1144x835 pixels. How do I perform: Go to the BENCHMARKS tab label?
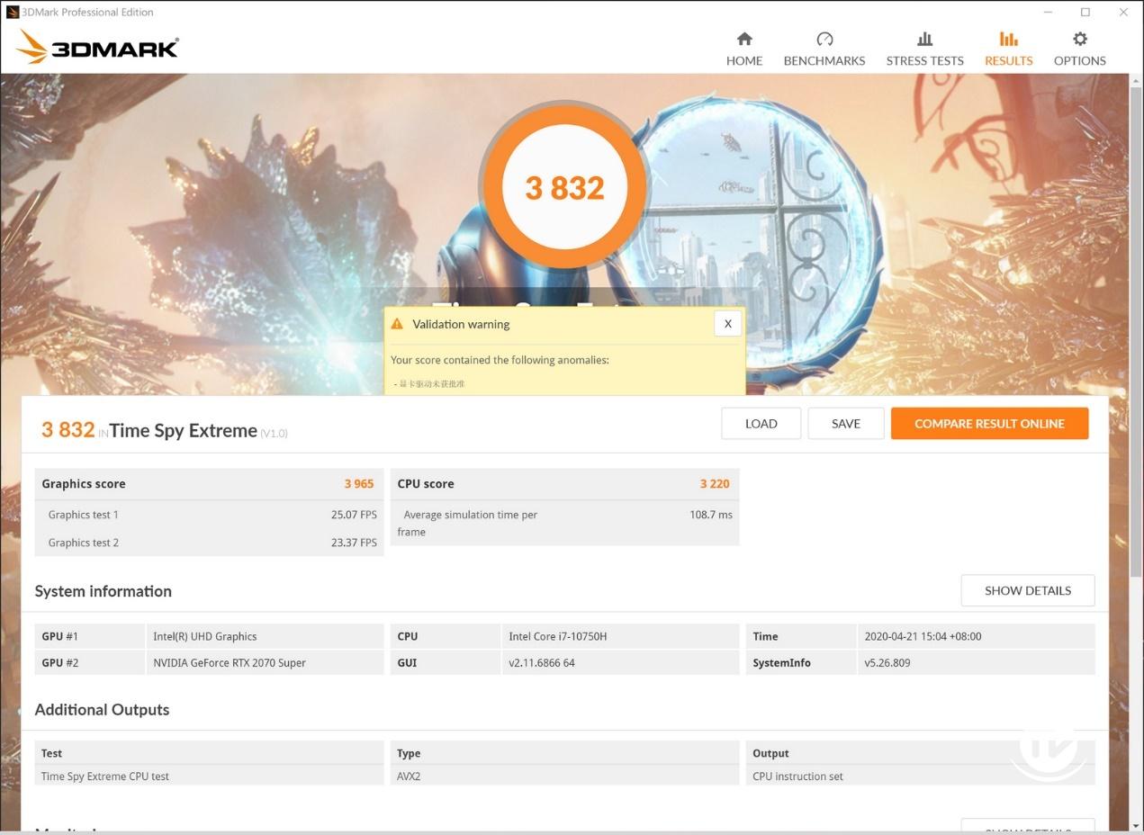824,61
